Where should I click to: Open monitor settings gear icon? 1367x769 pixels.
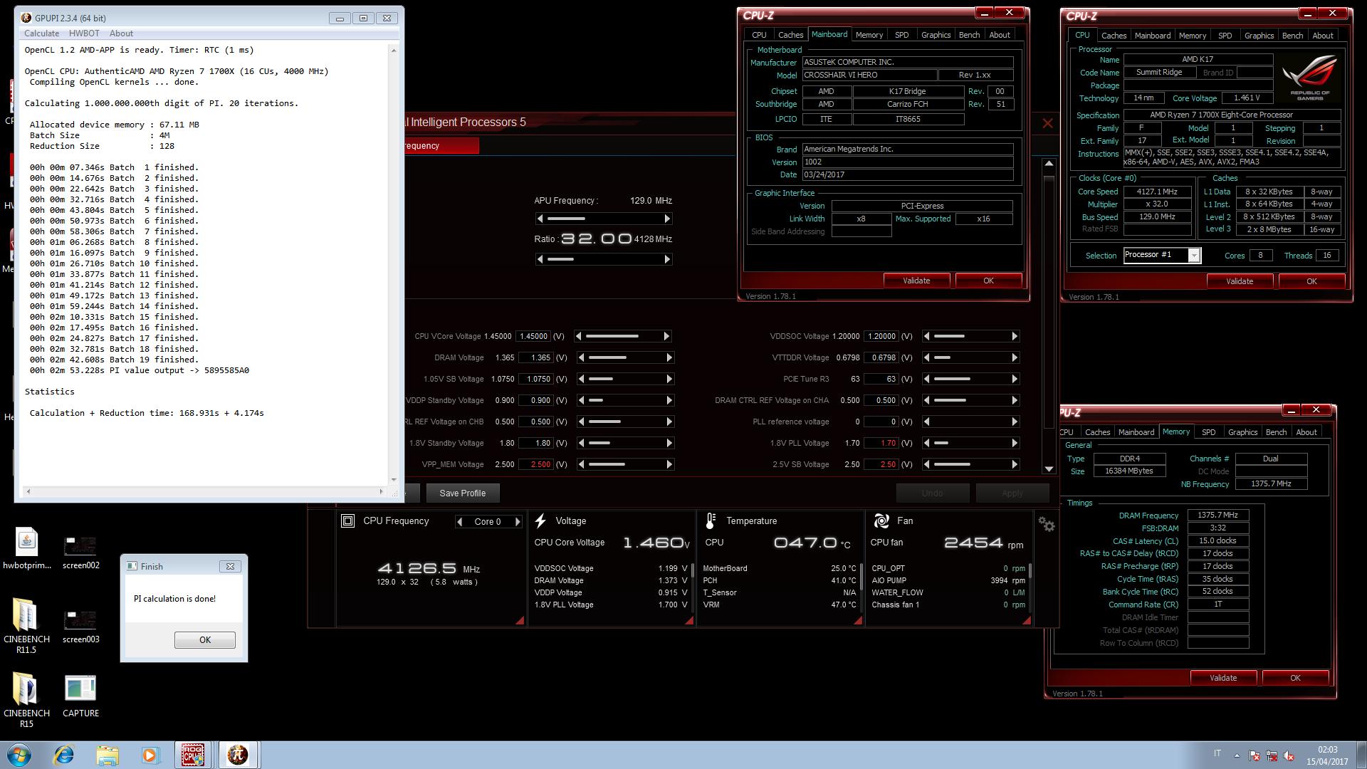(1046, 524)
